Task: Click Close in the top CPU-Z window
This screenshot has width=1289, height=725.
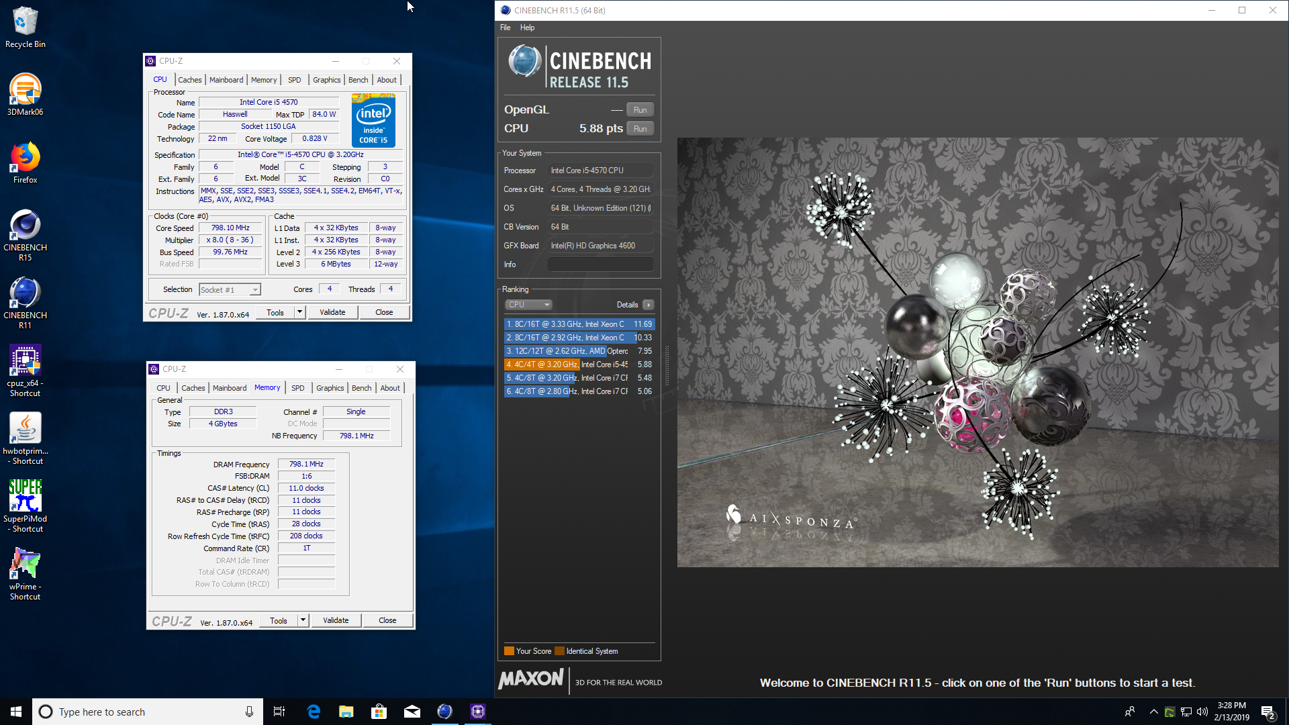Action: [384, 312]
